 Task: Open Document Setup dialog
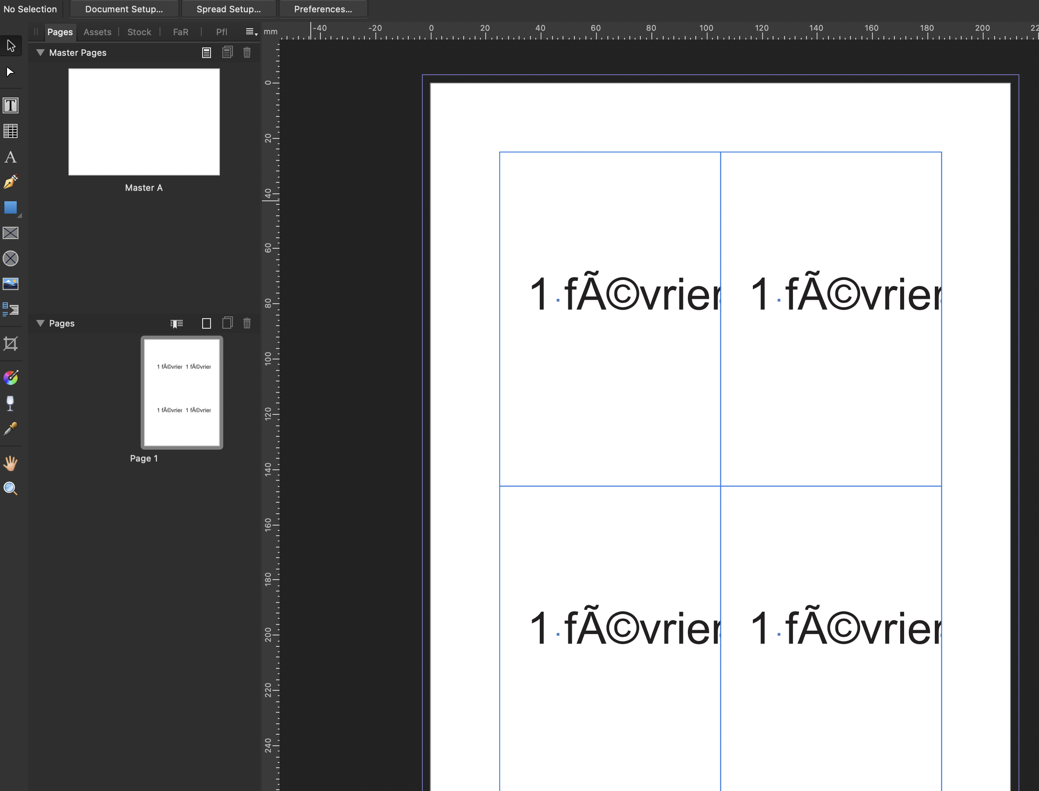click(124, 9)
